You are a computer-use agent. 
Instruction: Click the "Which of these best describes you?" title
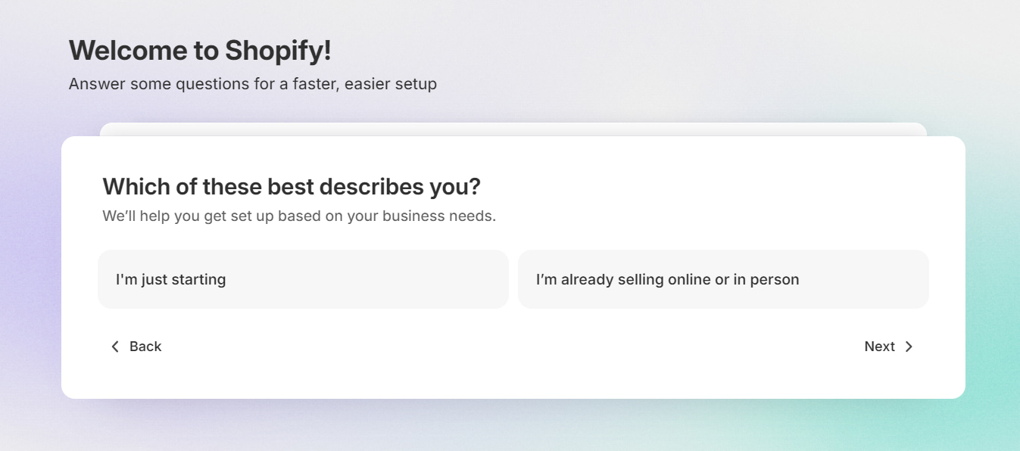pos(292,187)
